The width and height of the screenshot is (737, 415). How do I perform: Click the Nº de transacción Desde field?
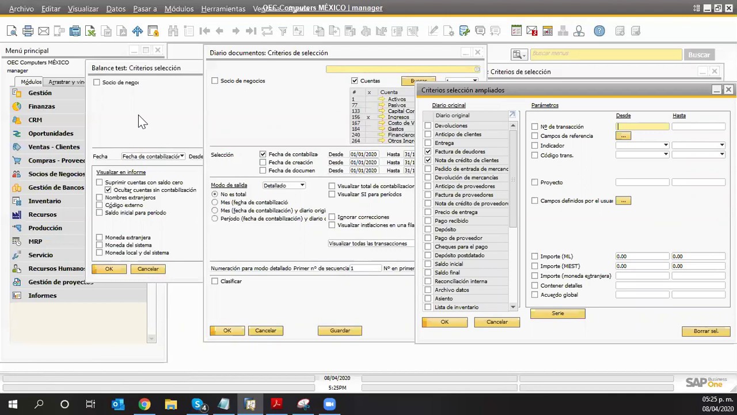tap(643, 127)
